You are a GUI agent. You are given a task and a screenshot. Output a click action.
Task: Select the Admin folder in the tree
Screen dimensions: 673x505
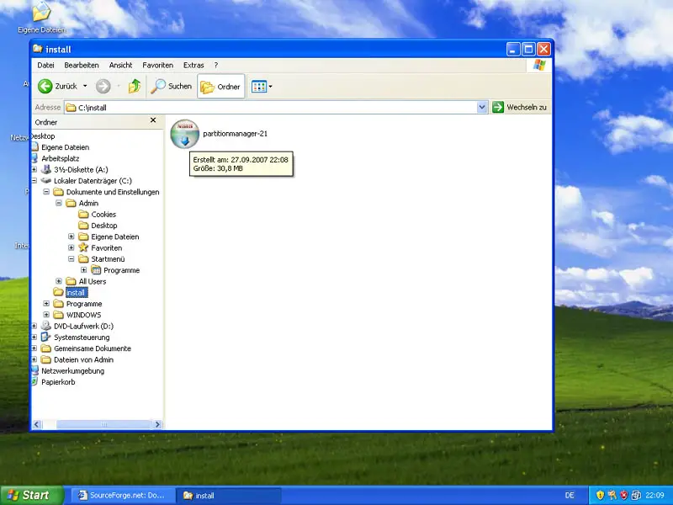click(x=88, y=203)
